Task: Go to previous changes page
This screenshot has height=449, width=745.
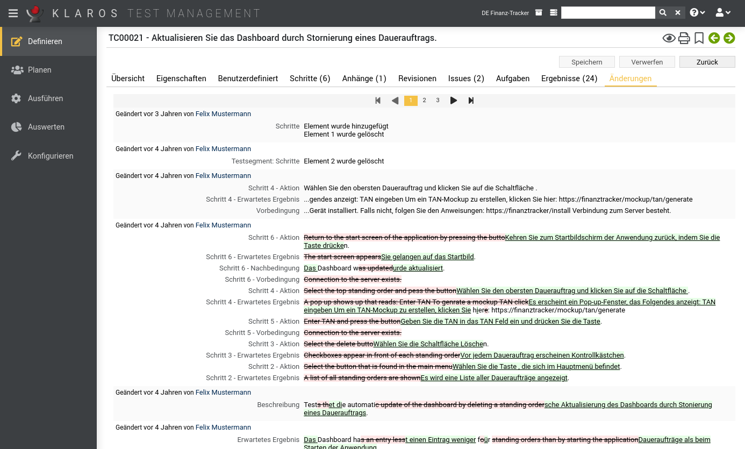Action: coord(395,101)
